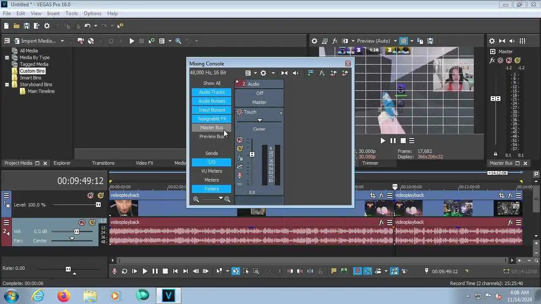Viewport: 541px width, 304px height.
Task: Arm record on Audio channel strip
Action: [240, 175]
